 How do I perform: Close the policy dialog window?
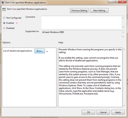122,2
